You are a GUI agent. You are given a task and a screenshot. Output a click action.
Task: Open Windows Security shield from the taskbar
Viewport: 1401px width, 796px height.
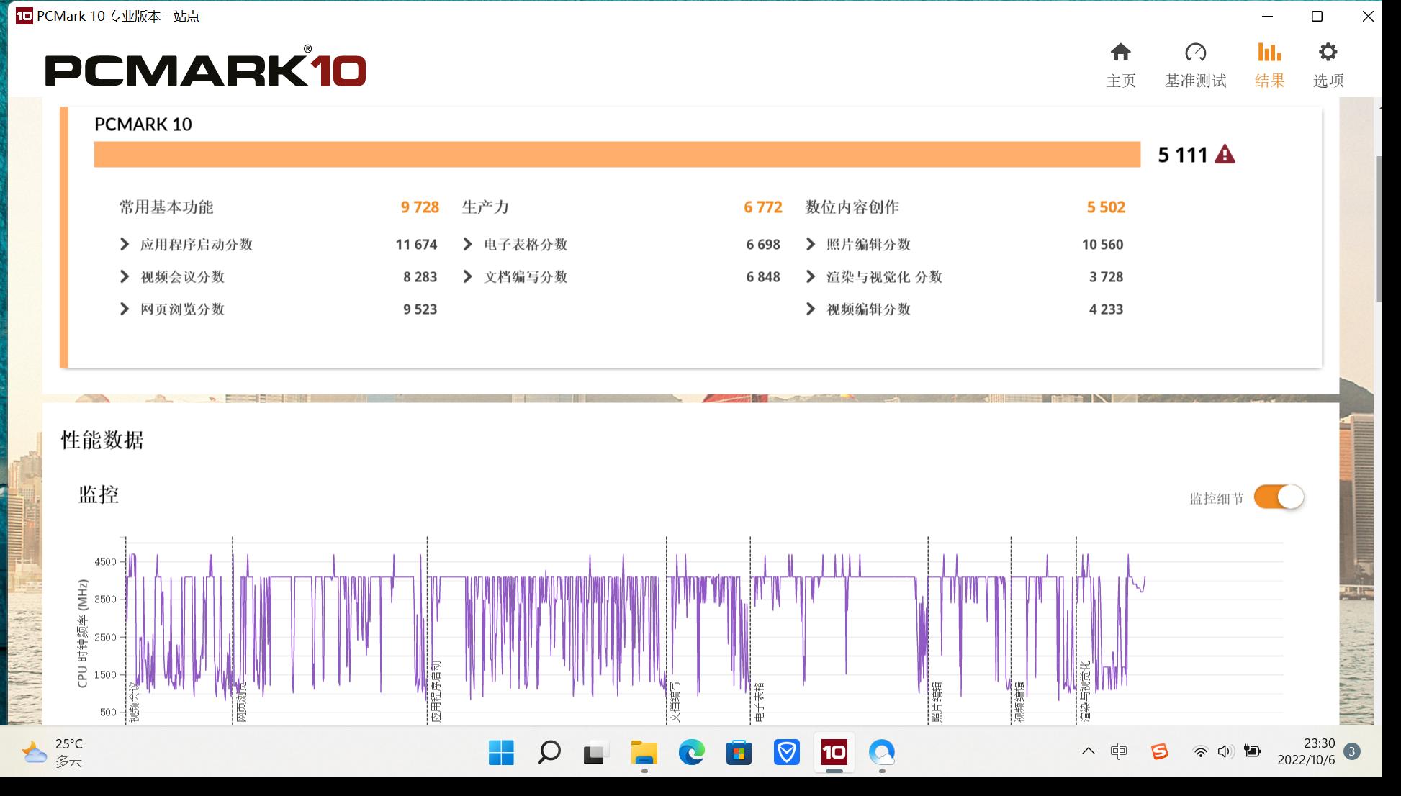click(786, 752)
